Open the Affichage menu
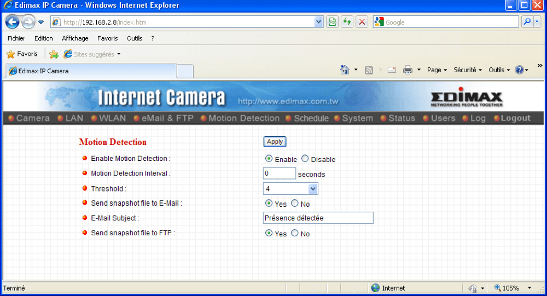This screenshot has height=296, width=547. 75,38
